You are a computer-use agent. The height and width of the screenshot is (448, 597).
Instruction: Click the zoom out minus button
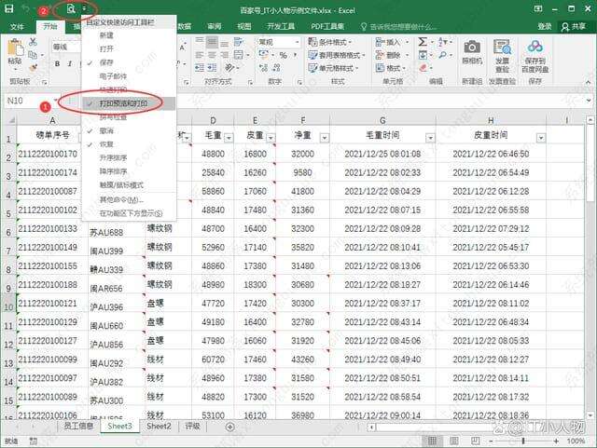pos(492,441)
